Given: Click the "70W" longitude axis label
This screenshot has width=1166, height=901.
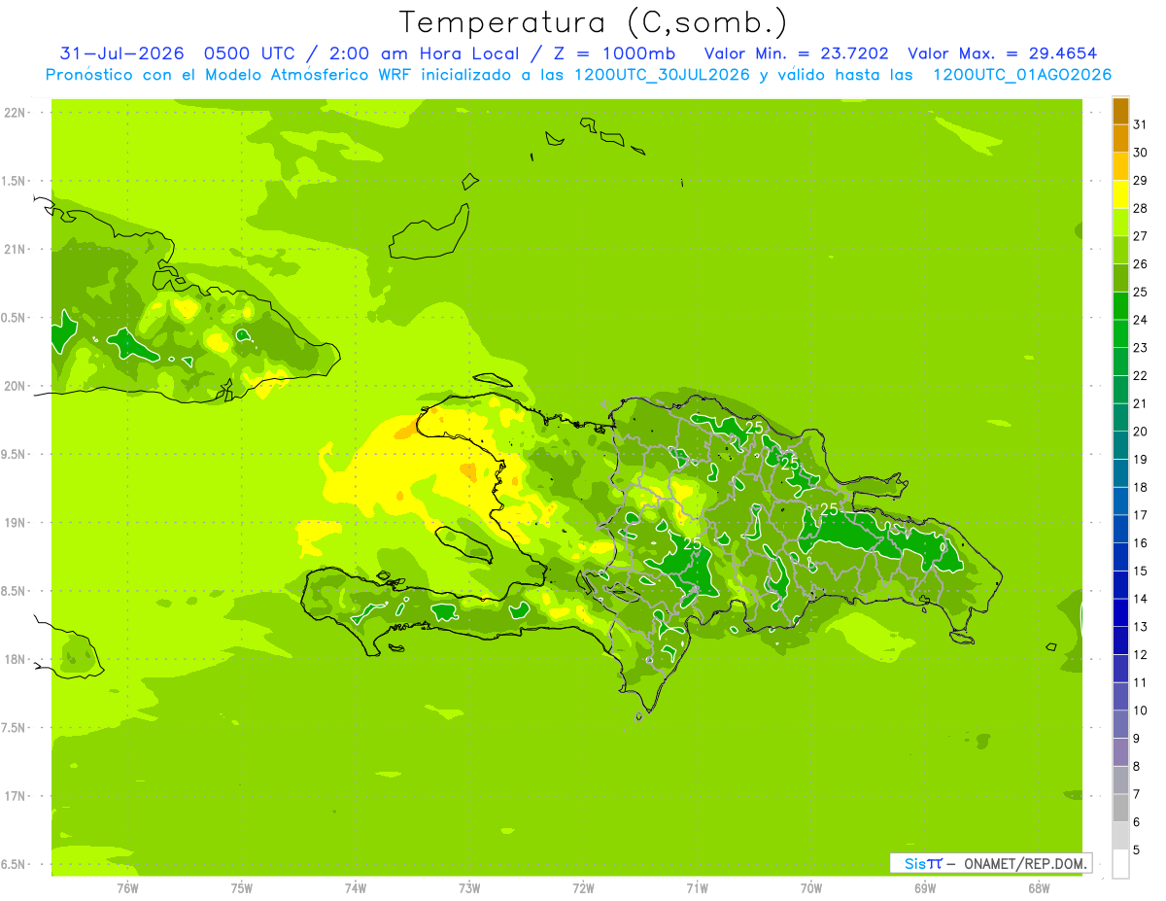Looking at the screenshot, I should 810,888.
